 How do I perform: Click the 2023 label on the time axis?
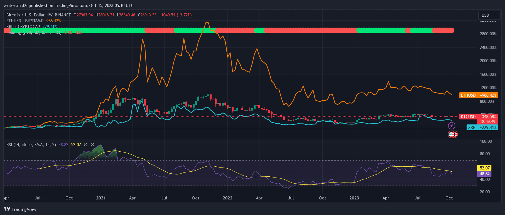[354, 198]
